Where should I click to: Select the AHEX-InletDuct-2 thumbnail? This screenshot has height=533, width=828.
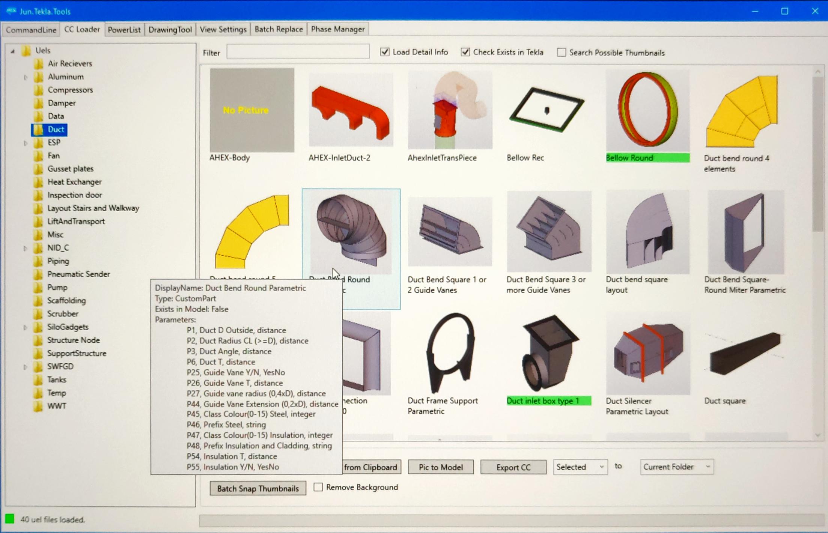(351, 109)
